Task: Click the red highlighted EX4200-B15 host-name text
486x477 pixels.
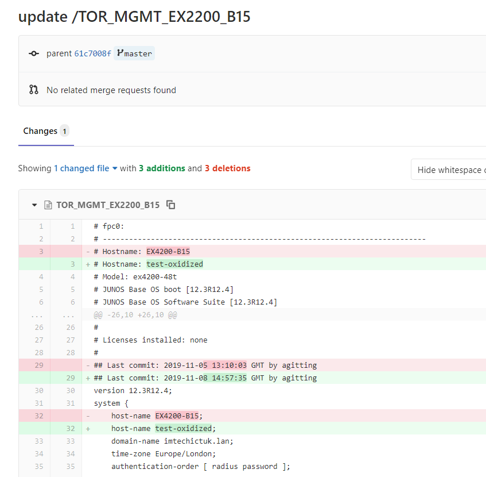Action: pyautogui.click(x=177, y=416)
